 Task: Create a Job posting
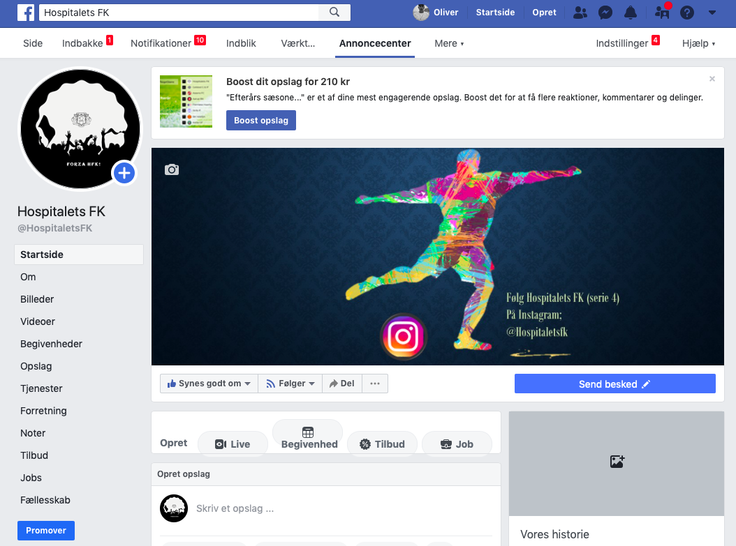[x=457, y=443]
